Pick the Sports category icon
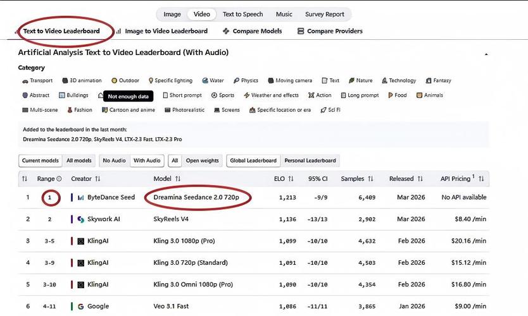This screenshot has width=528, height=316. click(x=213, y=95)
